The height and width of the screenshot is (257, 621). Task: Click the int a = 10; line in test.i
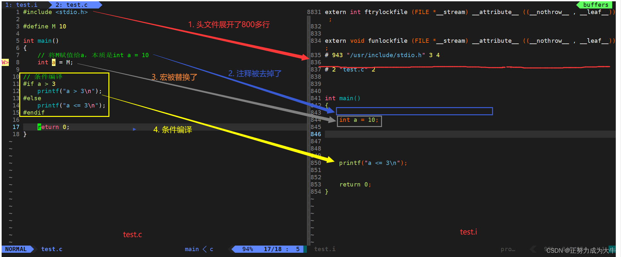click(358, 120)
